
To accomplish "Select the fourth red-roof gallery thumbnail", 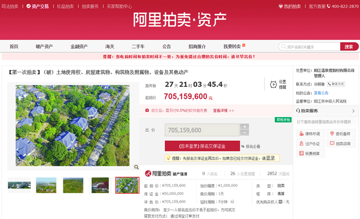I will click(100, 185).
